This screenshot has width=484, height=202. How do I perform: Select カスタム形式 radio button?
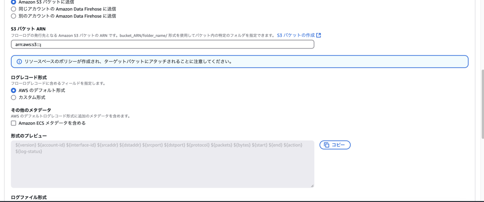13,97
